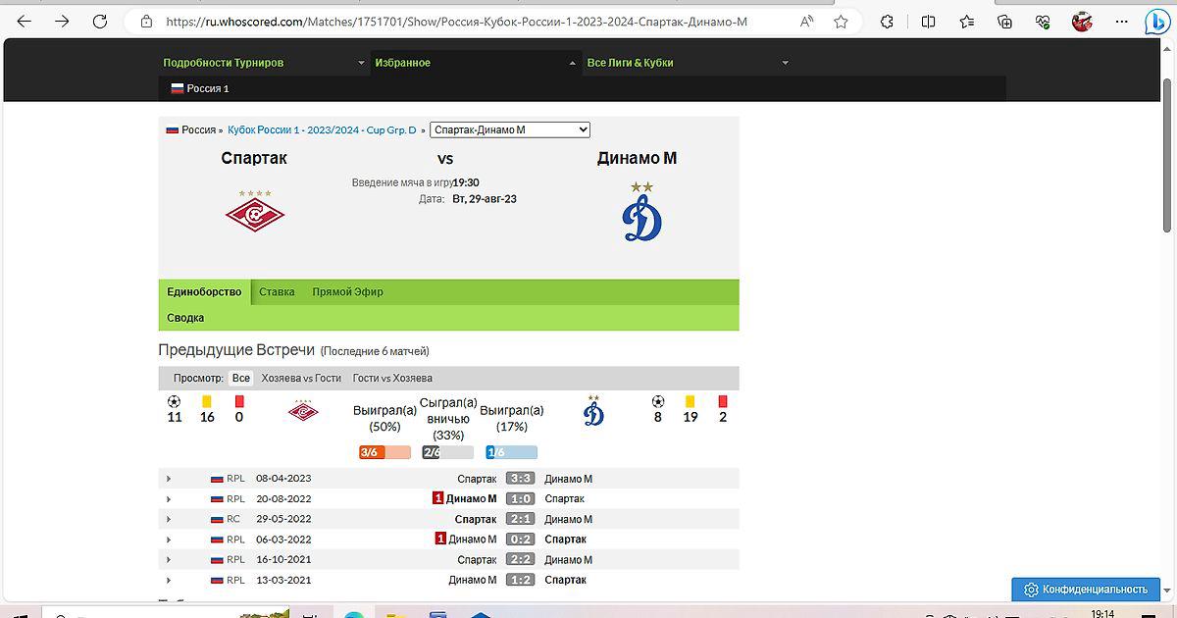
Task: Open Collections in the toolbar
Action: (x=1004, y=21)
